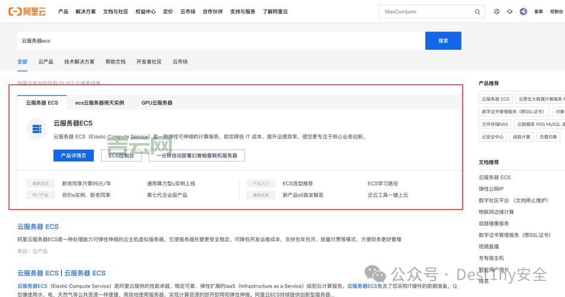Open 容器镜像服务 doc link
Viewport: 565px width, 297px height.
click(494, 223)
